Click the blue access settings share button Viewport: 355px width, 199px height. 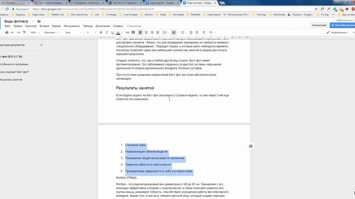[343, 25]
